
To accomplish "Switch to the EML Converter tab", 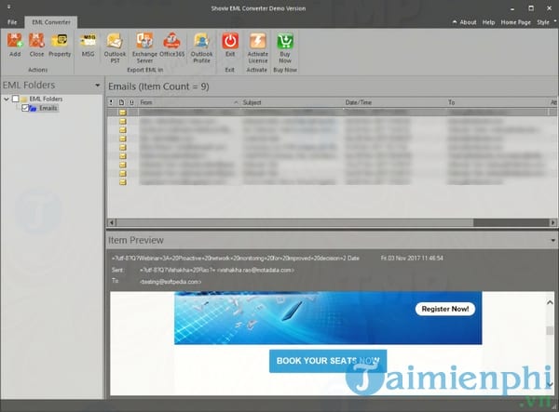I will point(51,22).
